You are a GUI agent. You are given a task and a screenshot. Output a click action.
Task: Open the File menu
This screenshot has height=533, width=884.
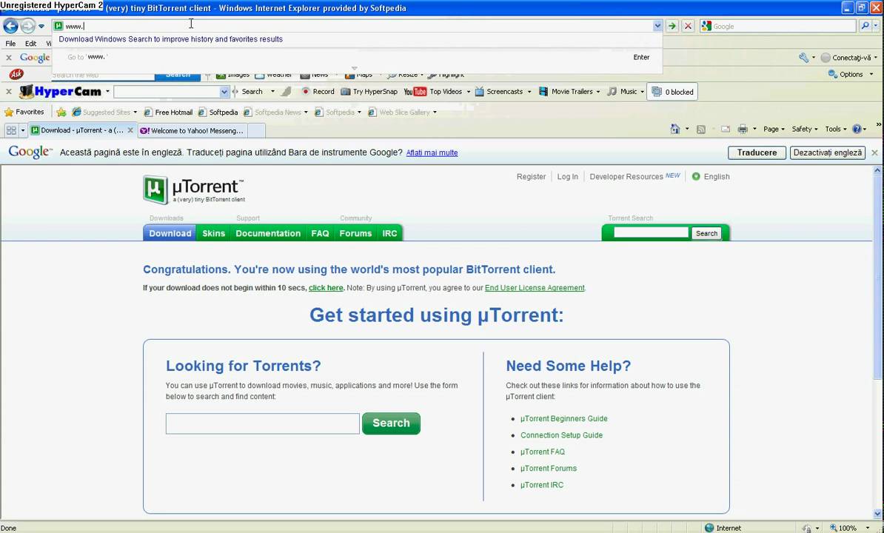(10, 44)
